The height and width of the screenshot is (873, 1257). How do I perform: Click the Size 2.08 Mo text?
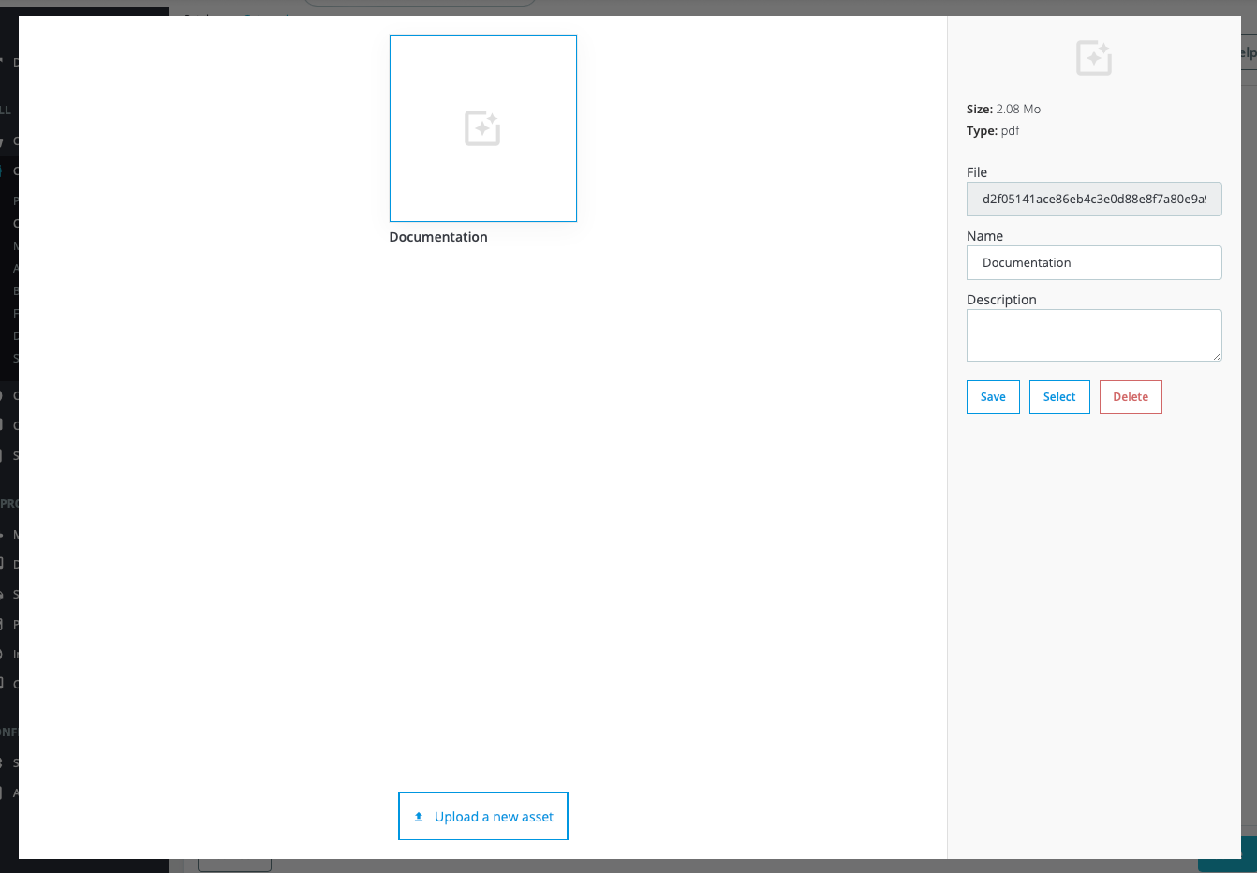(1003, 109)
